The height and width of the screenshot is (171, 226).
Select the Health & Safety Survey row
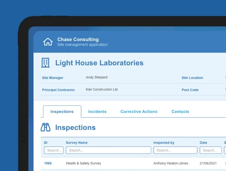(x=84, y=163)
